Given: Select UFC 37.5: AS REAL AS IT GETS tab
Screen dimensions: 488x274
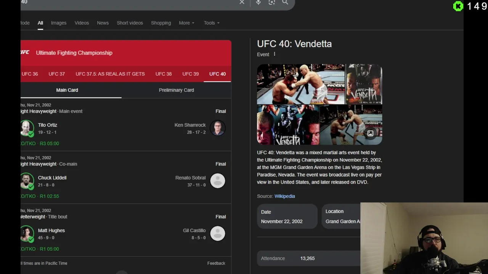Looking at the screenshot, I should pyautogui.click(x=110, y=74).
